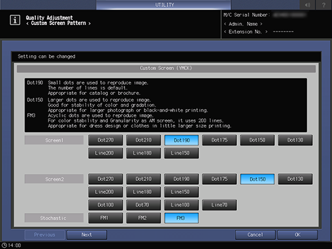Open help with the question mark icon
Image resolution: width=332 pixels, height=249 pixels.
324,4
